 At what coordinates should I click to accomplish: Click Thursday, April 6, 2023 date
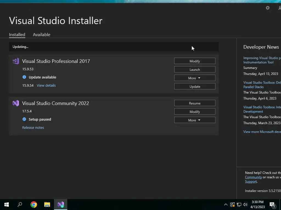pos(260,98)
